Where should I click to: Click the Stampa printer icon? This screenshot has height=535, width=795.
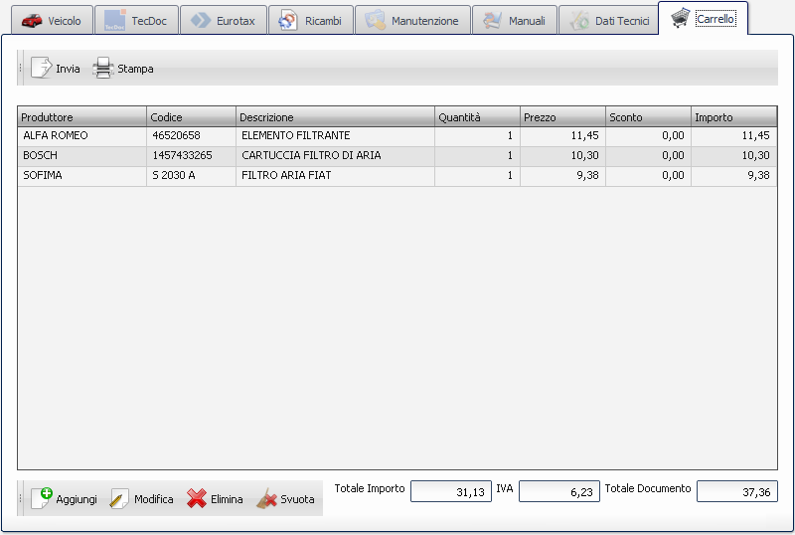click(x=103, y=68)
